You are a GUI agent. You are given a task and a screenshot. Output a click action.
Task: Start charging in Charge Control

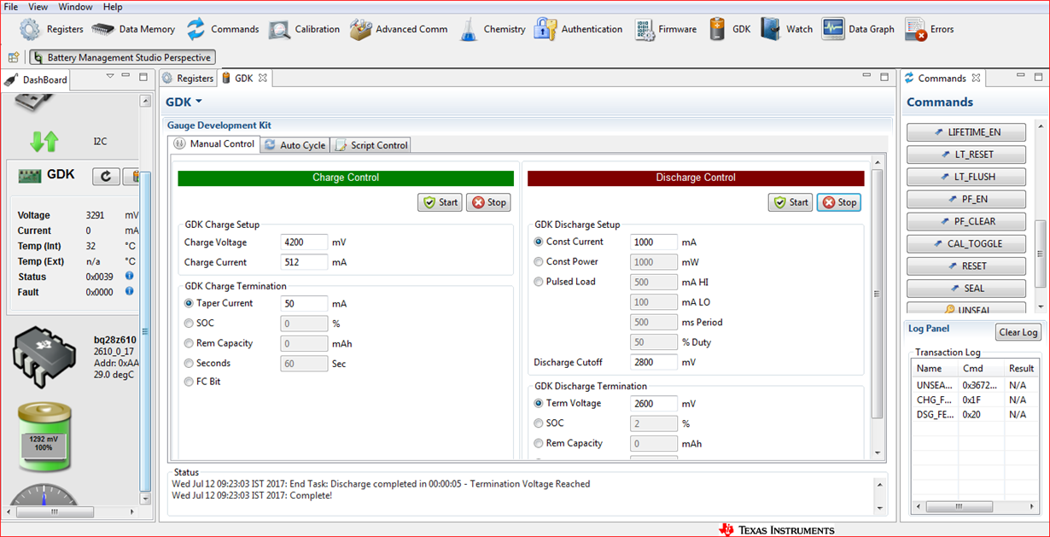[x=440, y=202]
